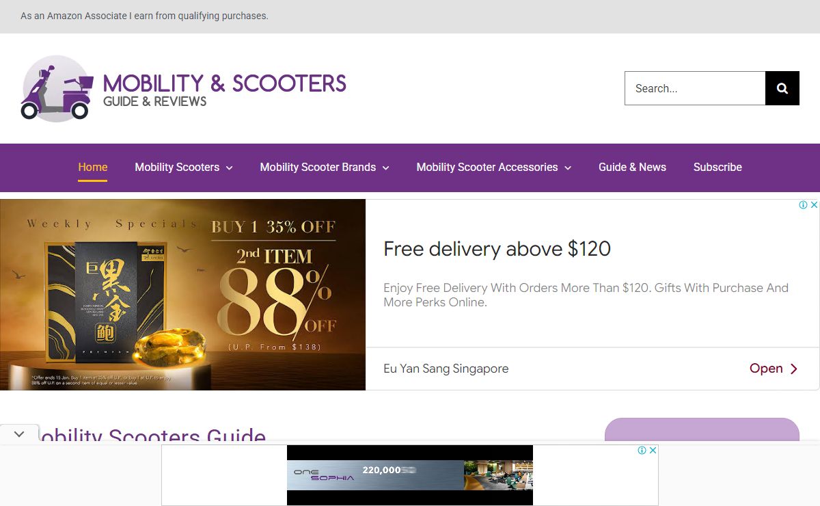820x506 pixels.
Task: Click the ad description about free delivery
Action: 586,295
